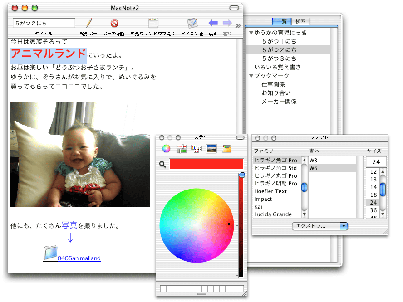Select font size 14

click(x=373, y=187)
